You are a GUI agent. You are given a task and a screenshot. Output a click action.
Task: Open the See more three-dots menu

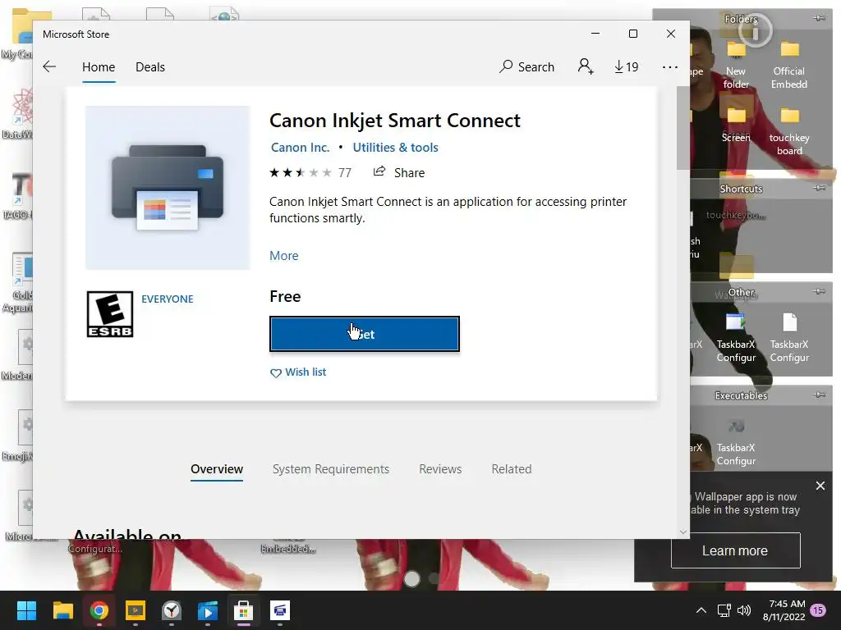(x=670, y=67)
